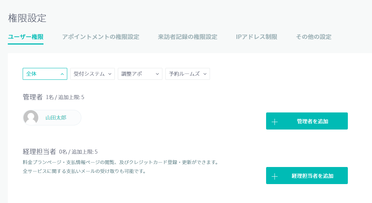
Task: Collapse the 全体 dropdown
Action: click(45, 74)
